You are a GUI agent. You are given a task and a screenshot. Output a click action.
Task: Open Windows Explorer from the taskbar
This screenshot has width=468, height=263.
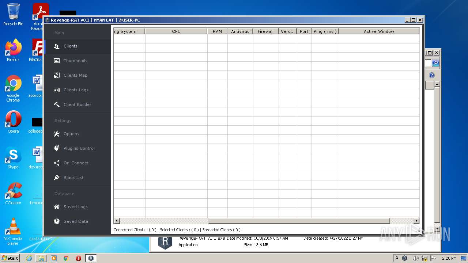[41, 258]
